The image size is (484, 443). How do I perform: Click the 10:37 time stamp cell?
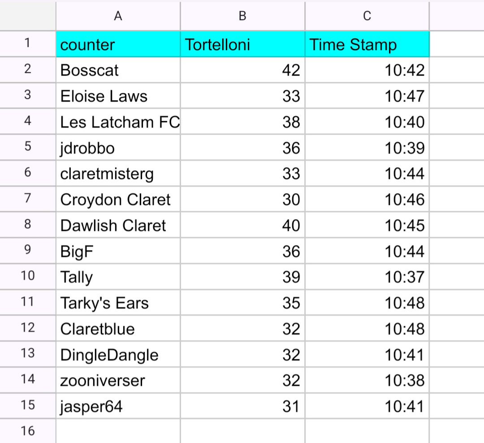point(367,277)
